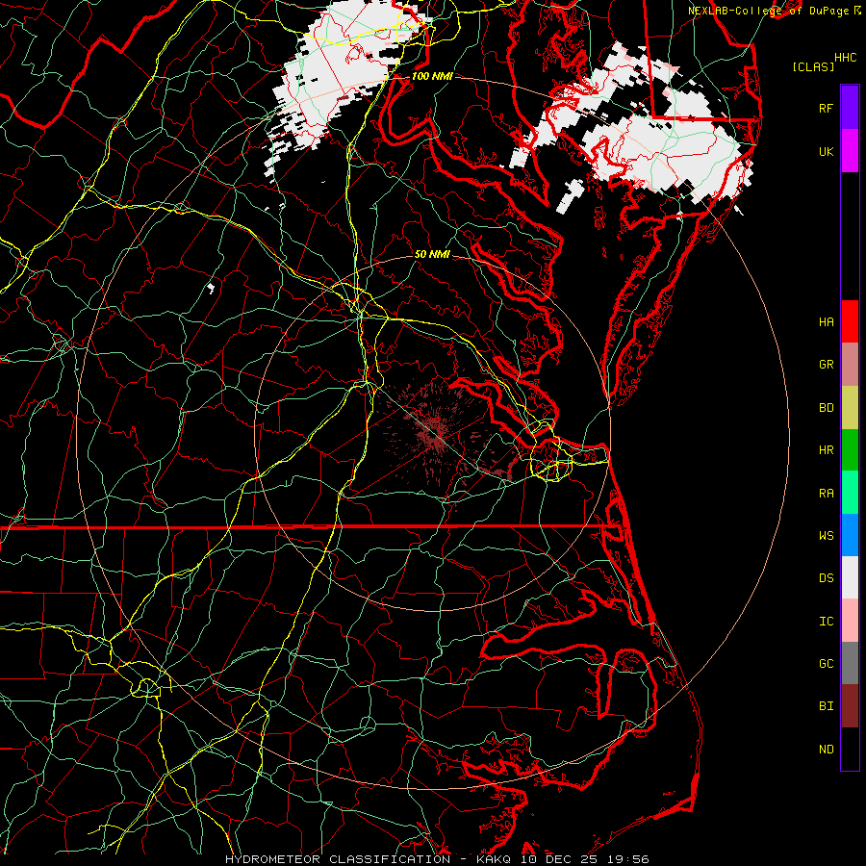
Task: Select the IC ice crystals pink swatch
Action: (850, 621)
